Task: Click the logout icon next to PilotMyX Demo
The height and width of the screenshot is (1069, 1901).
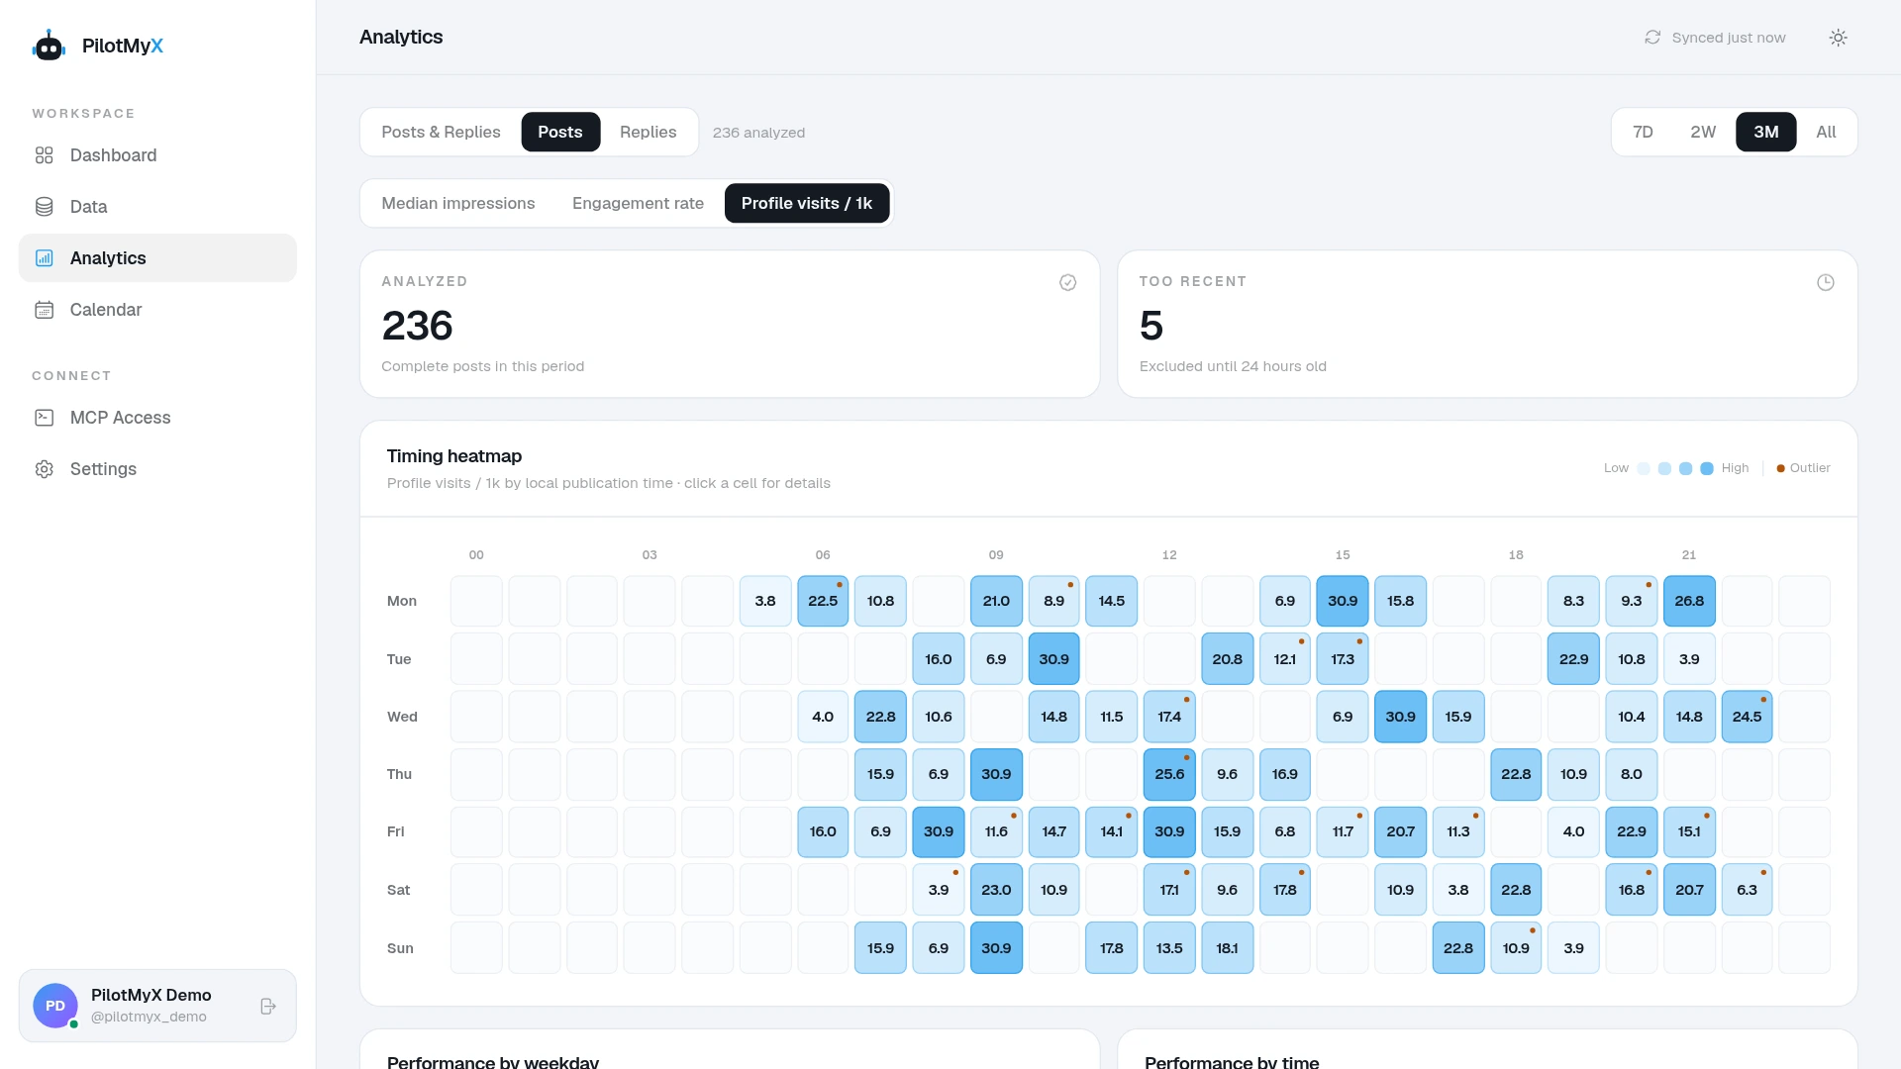Action: [x=268, y=1006]
